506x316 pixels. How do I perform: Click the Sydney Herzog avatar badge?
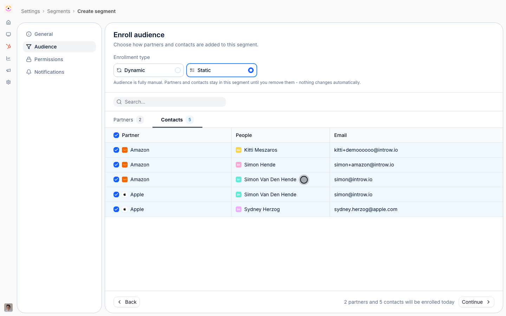point(239,209)
